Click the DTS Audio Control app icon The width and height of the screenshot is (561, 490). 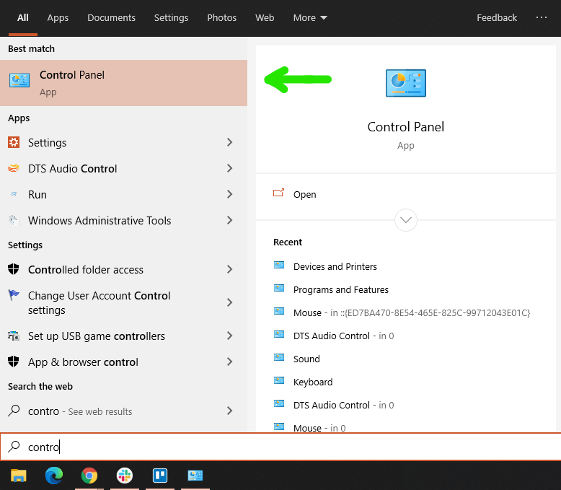pos(14,169)
